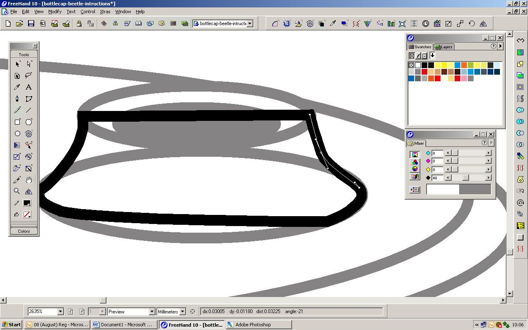528x330 pixels.
Task: Switch Mixer to CMYK color mode
Action: 415,154
